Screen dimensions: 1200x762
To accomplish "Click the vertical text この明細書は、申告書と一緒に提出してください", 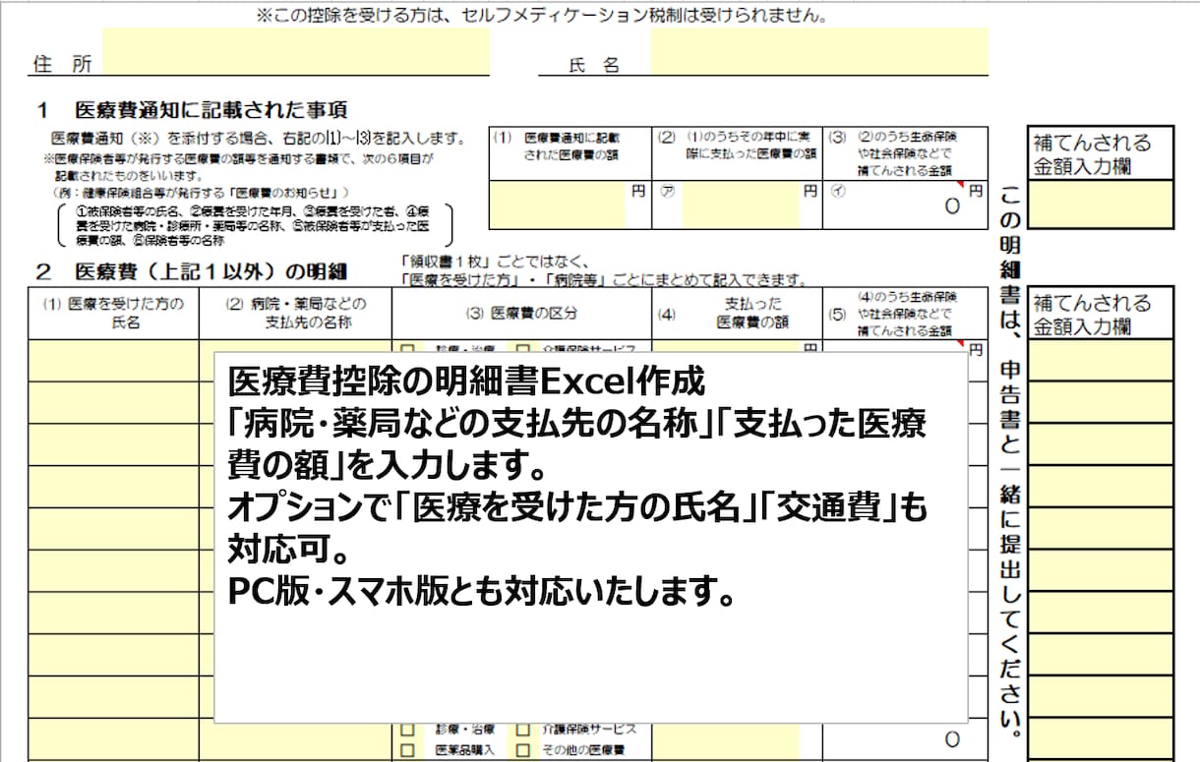I will [1009, 463].
